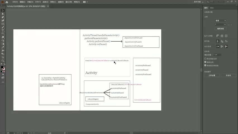Select the Selection tool (black arrow)
This screenshot has width=238, height=134.
tap(3, 10)
